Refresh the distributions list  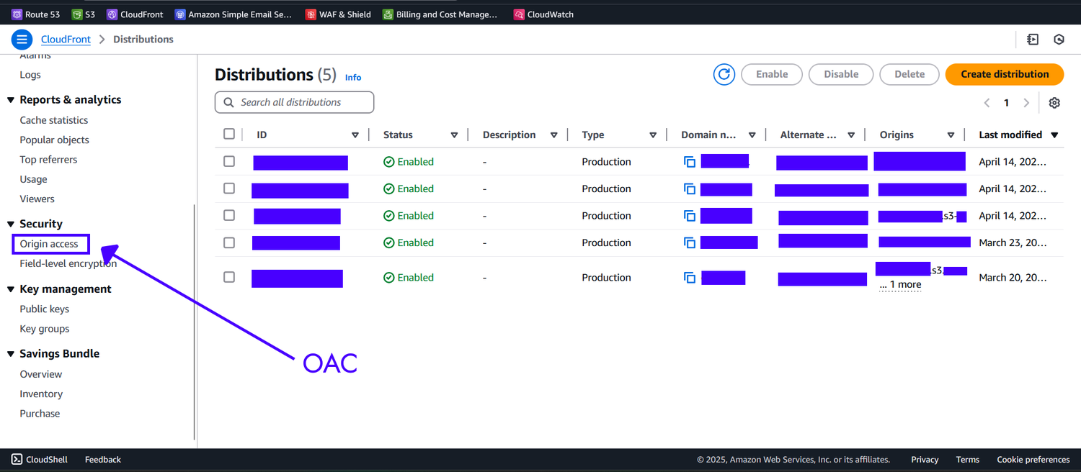pos(724,74)
